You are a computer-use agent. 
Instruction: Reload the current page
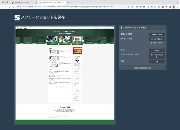(10, 7)
